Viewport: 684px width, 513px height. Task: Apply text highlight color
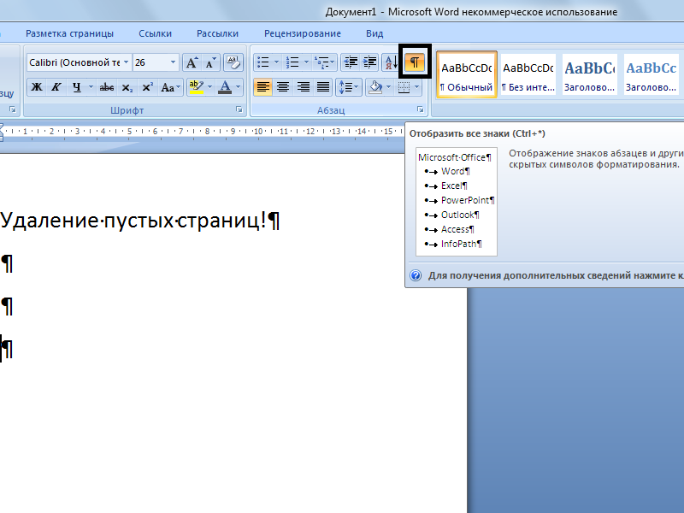[197, 87]
